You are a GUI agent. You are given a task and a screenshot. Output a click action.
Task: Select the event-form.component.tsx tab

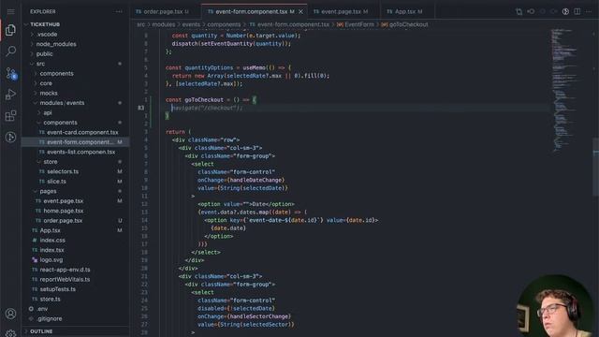(251, 12)
